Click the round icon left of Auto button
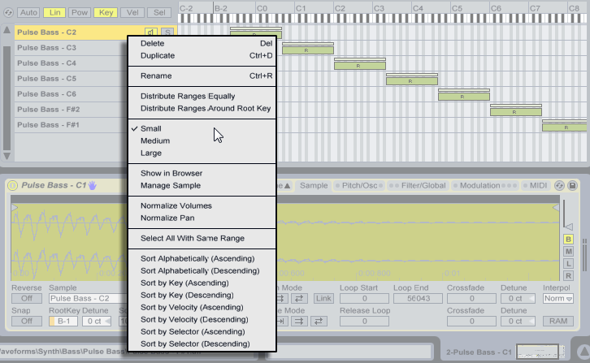 (7, 12)
